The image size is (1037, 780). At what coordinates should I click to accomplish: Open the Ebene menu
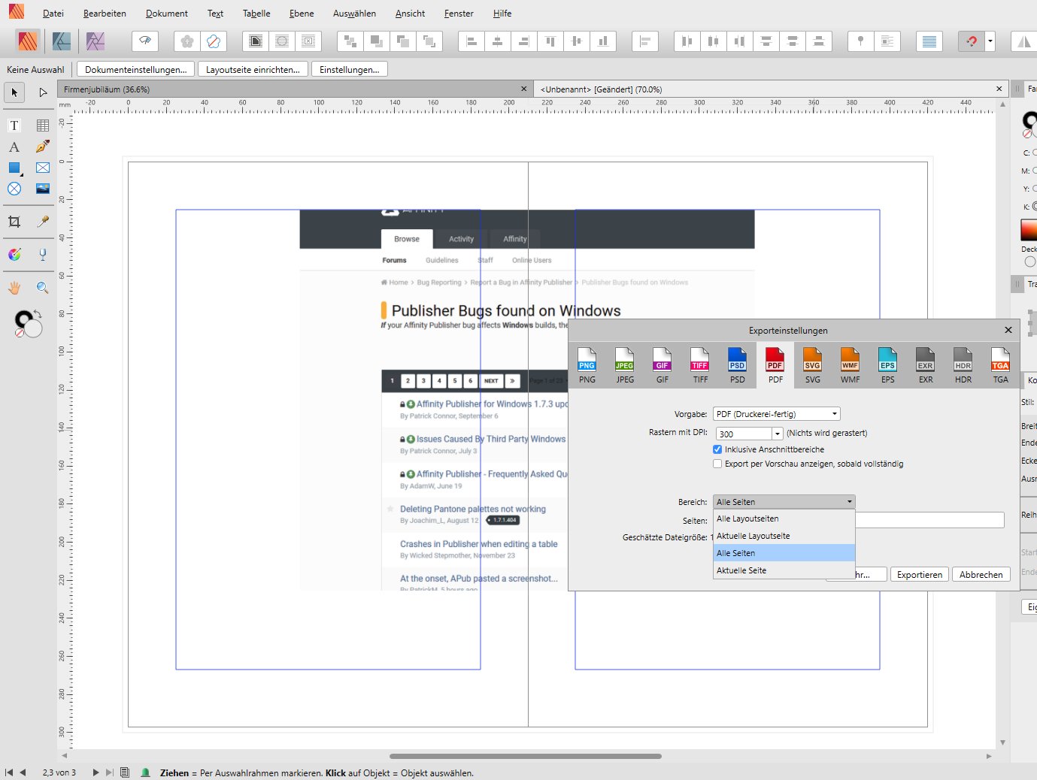pos(302,14)
